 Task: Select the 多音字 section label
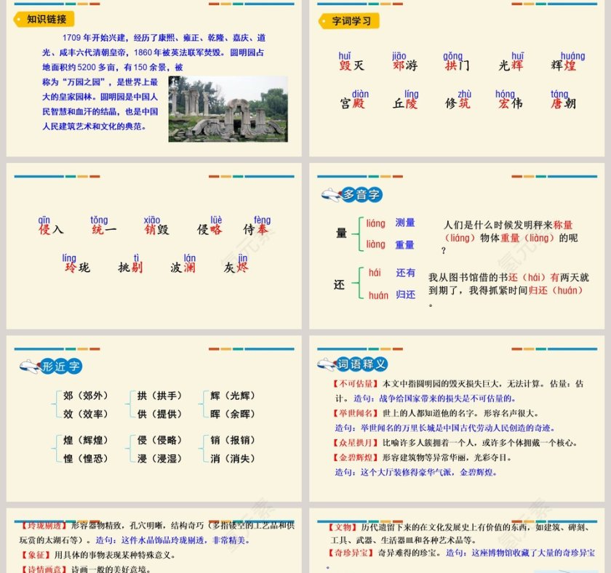coord(362,195)
